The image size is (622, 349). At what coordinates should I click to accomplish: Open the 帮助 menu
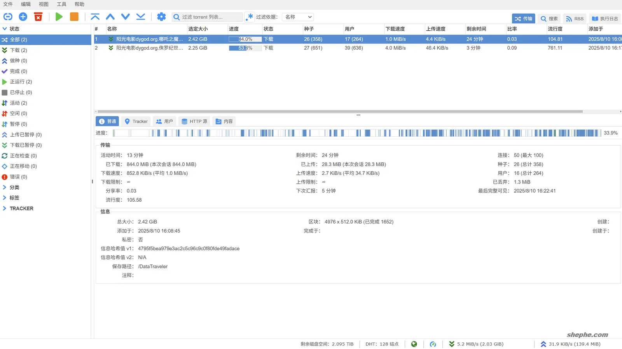click(79, 4)
